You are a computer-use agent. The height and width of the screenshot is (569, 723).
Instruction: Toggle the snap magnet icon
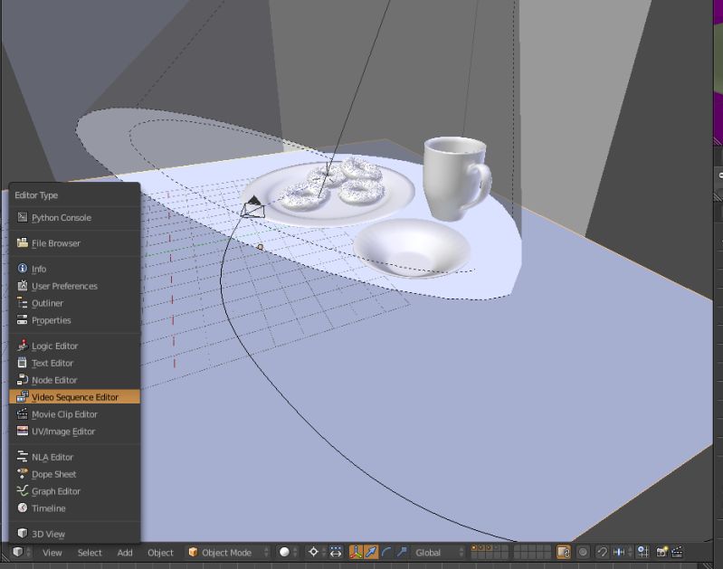[x=602, y=552]
